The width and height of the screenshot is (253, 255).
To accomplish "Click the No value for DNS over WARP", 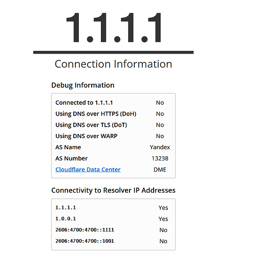I will click(x=160, y=136).
